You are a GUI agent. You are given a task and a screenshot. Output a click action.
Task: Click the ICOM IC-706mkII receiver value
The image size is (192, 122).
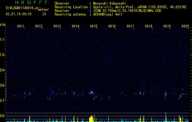coord(127,11)
